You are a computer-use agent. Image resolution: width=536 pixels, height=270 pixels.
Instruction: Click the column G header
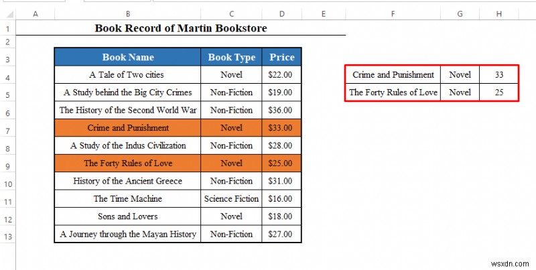pos(460,14)
